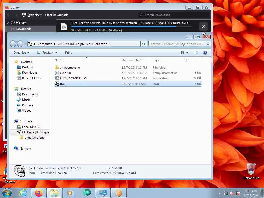Sort by Date modified column header
The width and height of the screenshot is (264, 198).
[x=131, y=60]
